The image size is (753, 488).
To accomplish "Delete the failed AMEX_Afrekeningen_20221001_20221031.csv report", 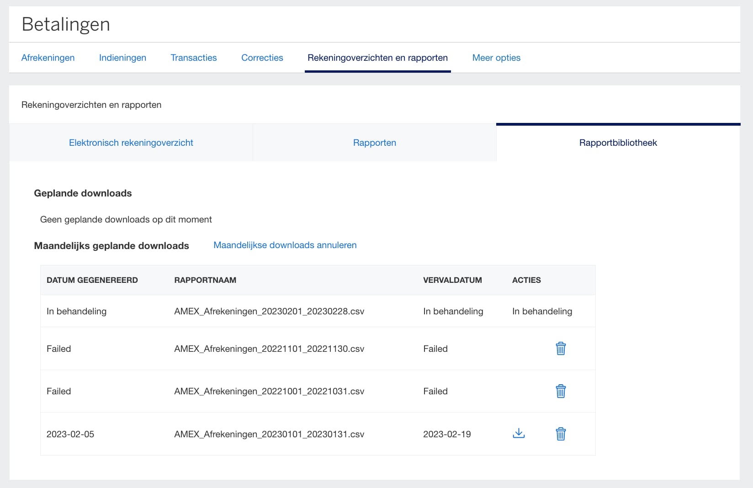I will coord(561,391).
